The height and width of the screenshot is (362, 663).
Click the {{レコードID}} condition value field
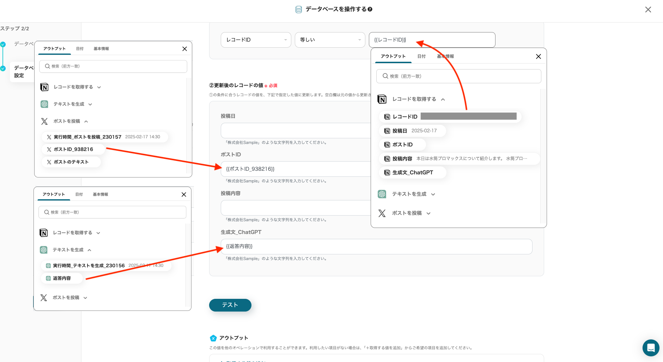432,40
